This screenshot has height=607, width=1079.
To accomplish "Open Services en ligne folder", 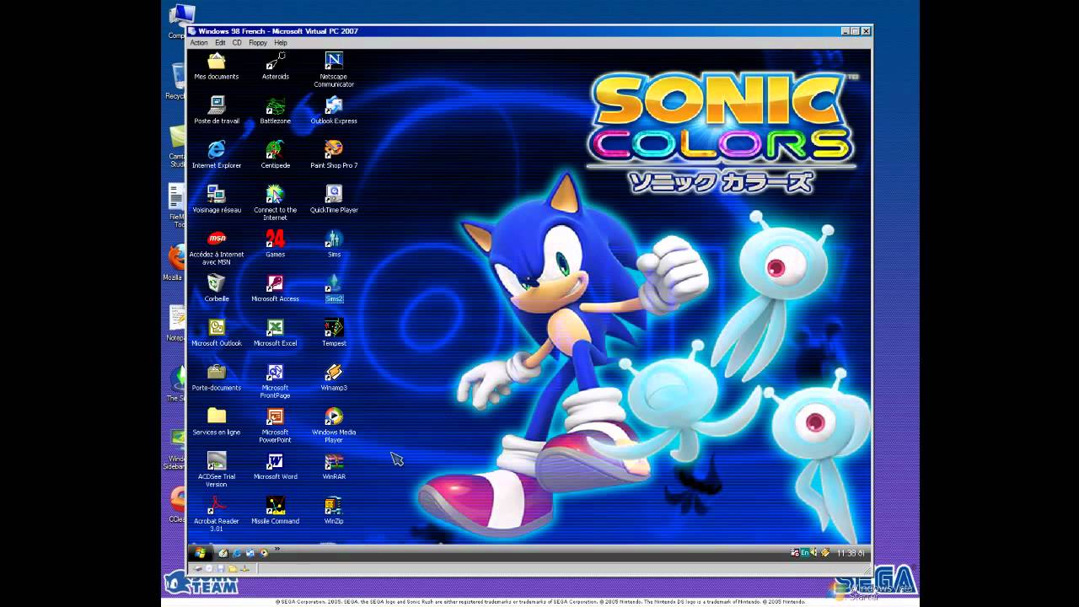I will 217,422.
